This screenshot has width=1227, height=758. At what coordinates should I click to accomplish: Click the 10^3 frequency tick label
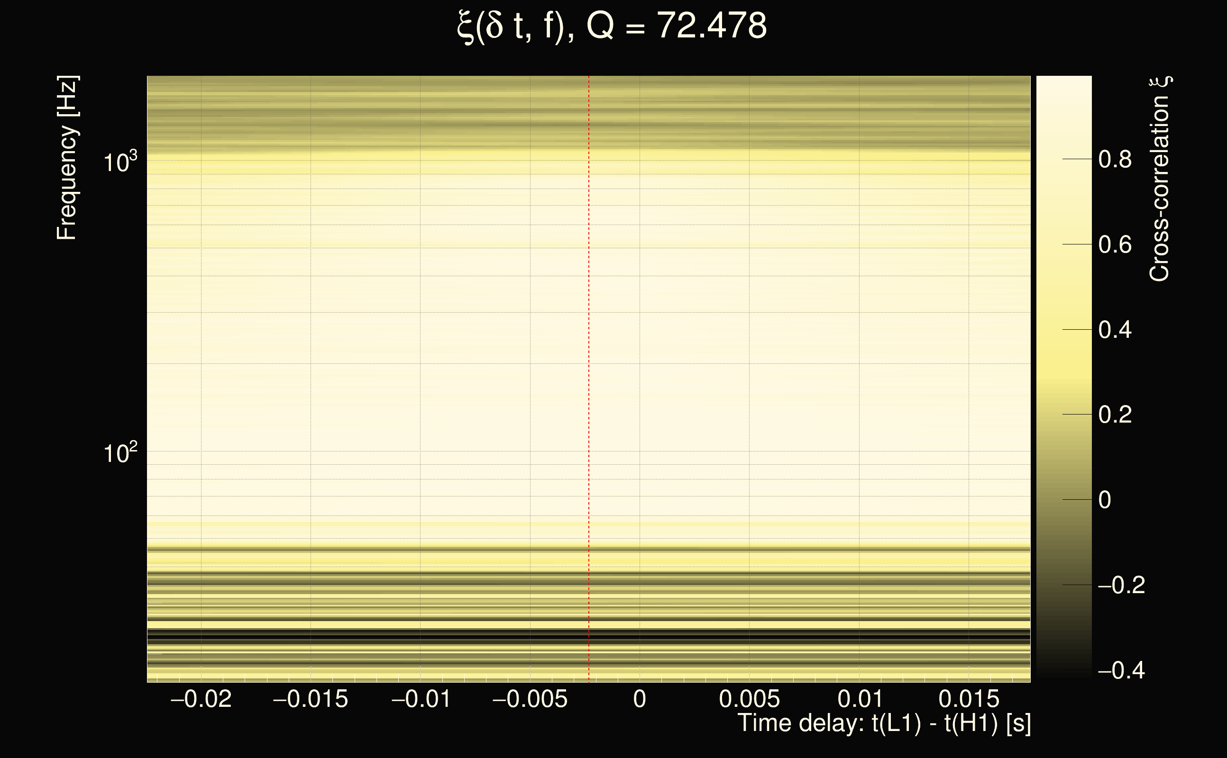(x=119, y=162)
